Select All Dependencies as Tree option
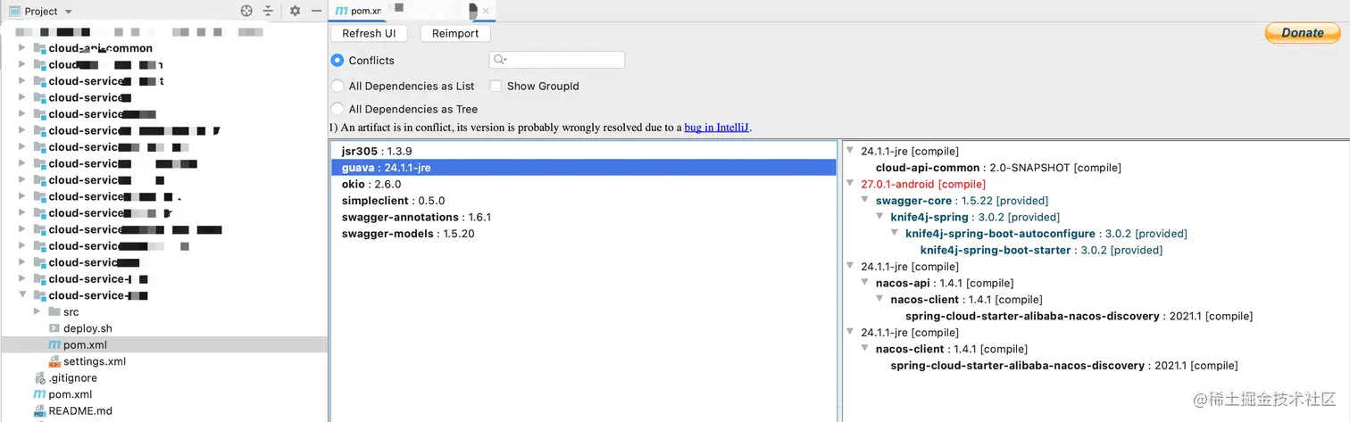This screenshot has height=422, width=1350. (337, 109)
